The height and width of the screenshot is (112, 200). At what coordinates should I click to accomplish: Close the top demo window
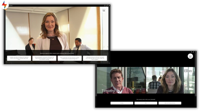click(109, 5)
